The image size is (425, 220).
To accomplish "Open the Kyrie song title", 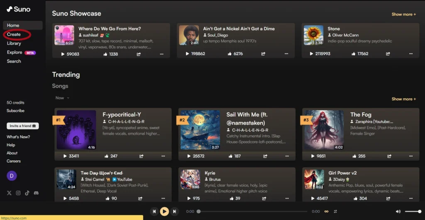I will (210, 173).
